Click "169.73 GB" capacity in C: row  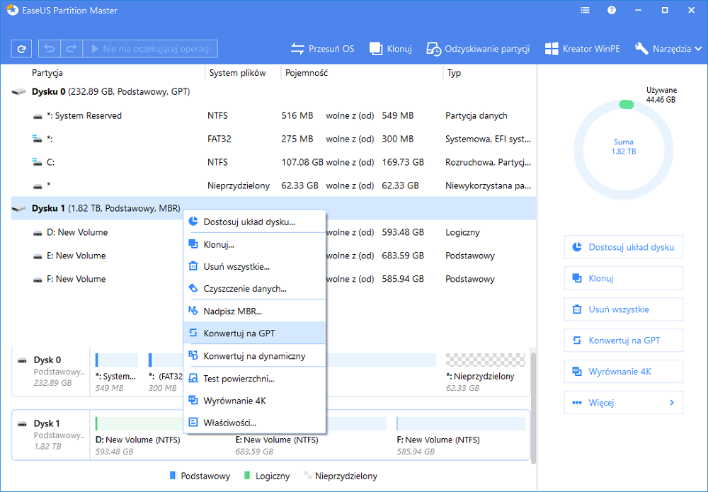[x=403, y=162]
